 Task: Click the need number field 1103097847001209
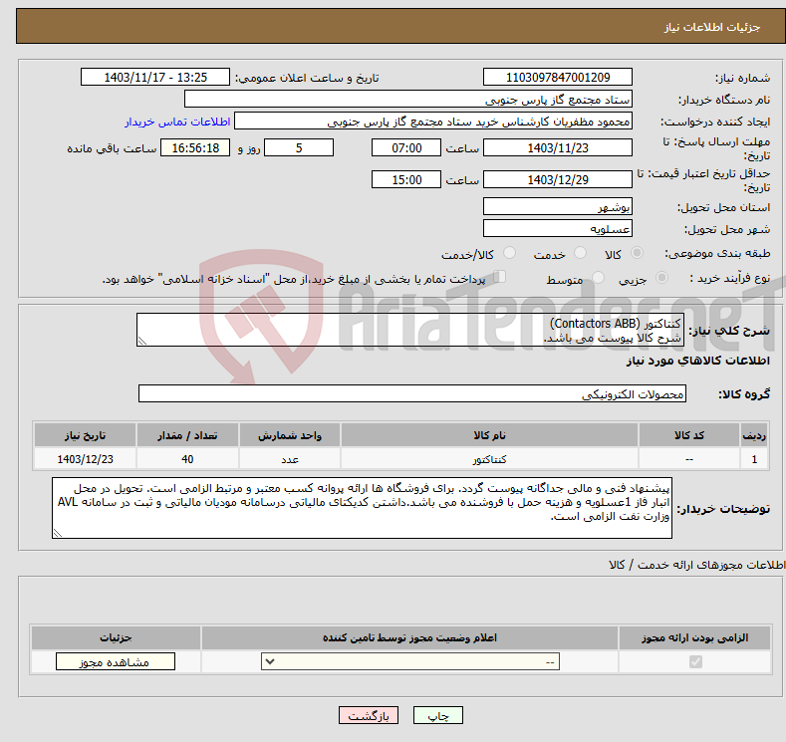[x=558, y=77]
